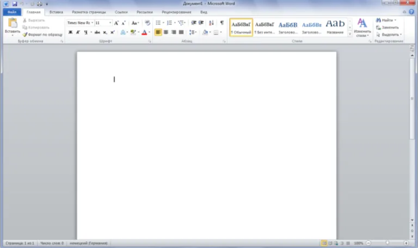
Task: Click the Zoom Out minus button
Action: point(368,243)
